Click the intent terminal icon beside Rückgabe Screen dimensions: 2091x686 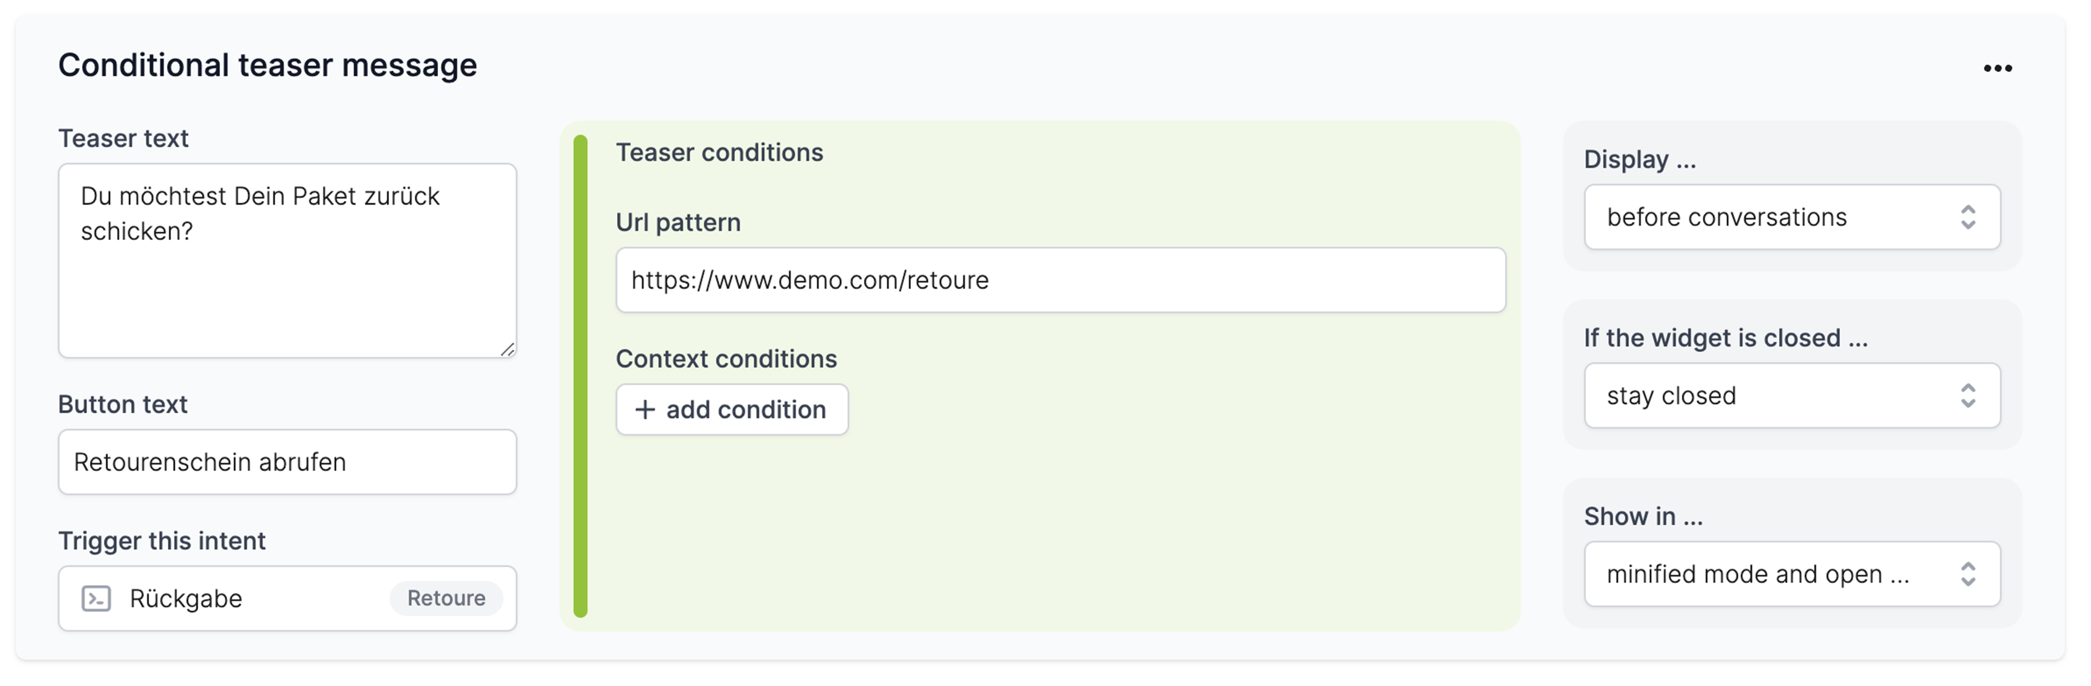coord(96,598)
